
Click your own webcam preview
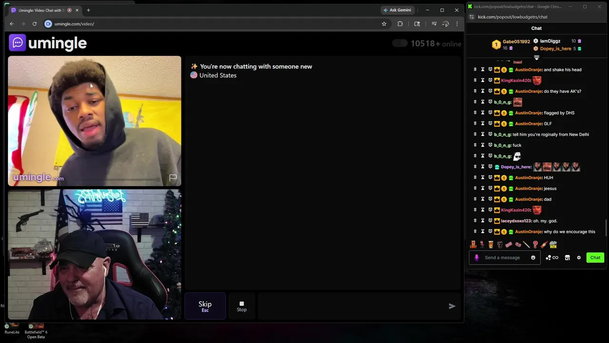(94, 254)
